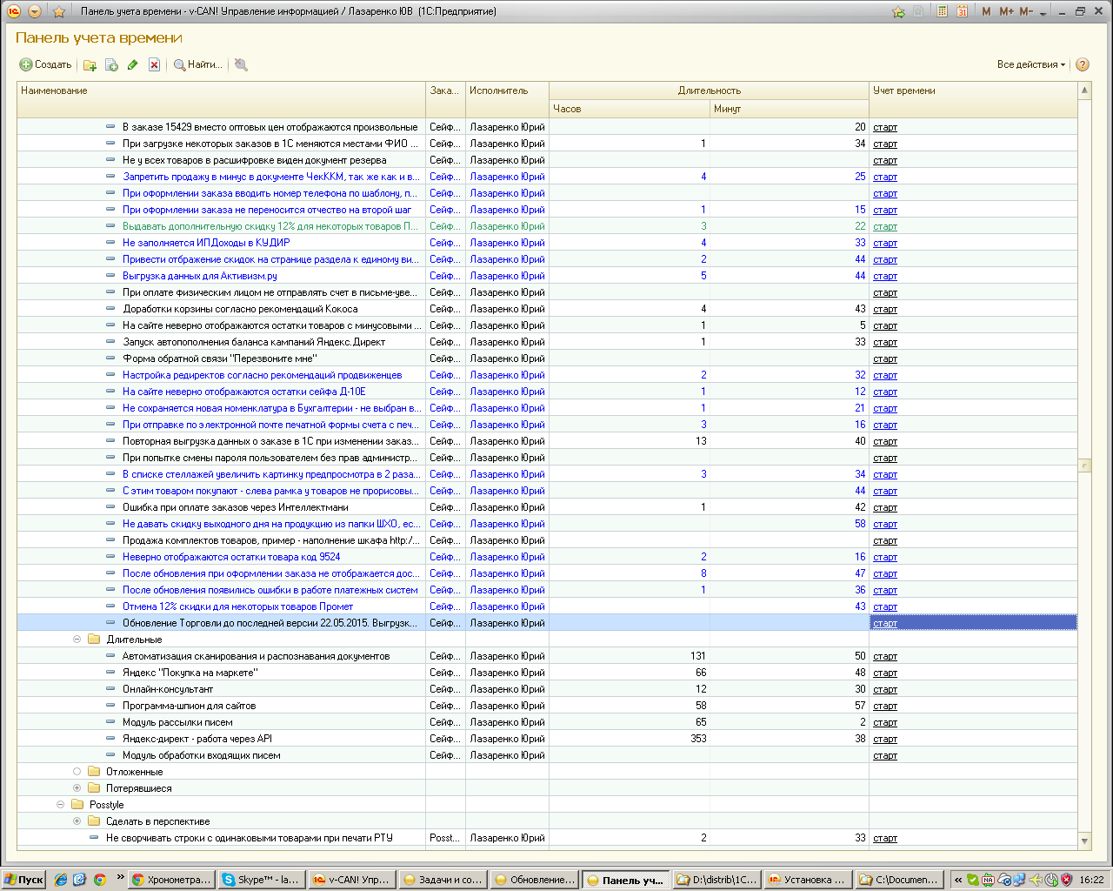Select row Не заполняется ИПДоходы в КУДИР
Screen dimensions: 1113x891
coord(546,243)
